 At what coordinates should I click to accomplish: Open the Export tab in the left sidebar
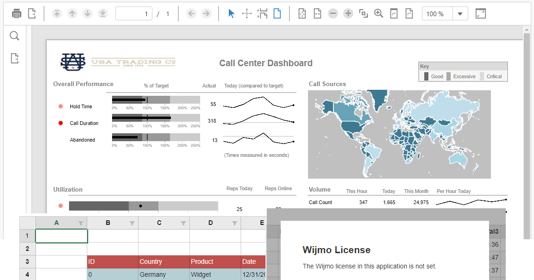pos(14,58)
